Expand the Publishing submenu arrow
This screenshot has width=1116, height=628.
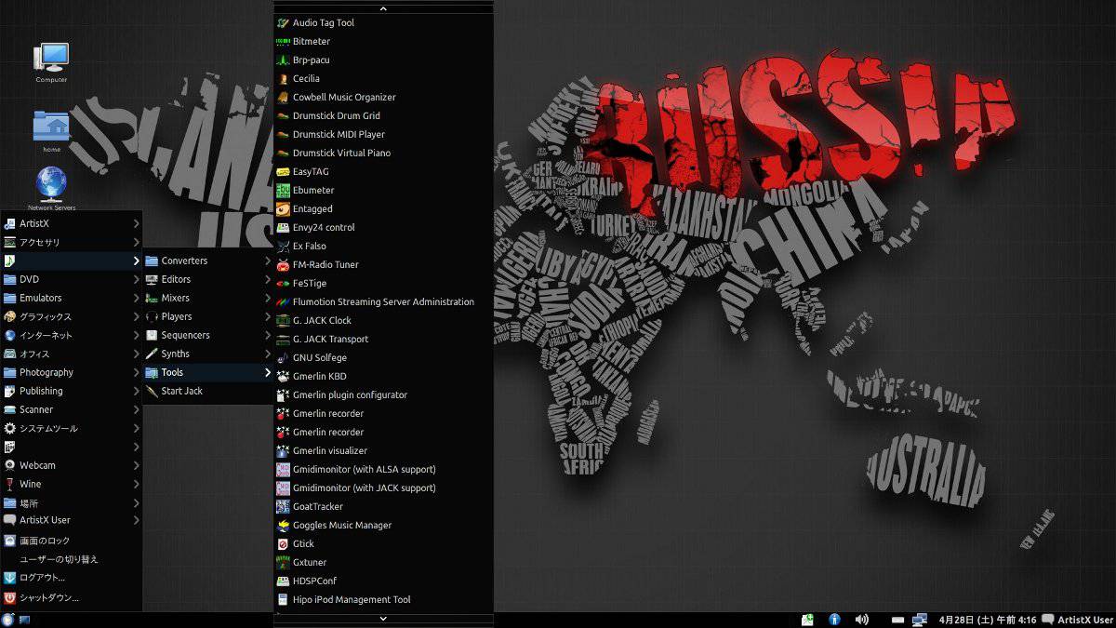(136, 391)
